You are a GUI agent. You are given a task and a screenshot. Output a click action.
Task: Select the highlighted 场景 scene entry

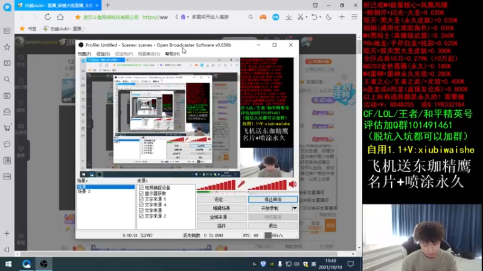click(106, 187)
